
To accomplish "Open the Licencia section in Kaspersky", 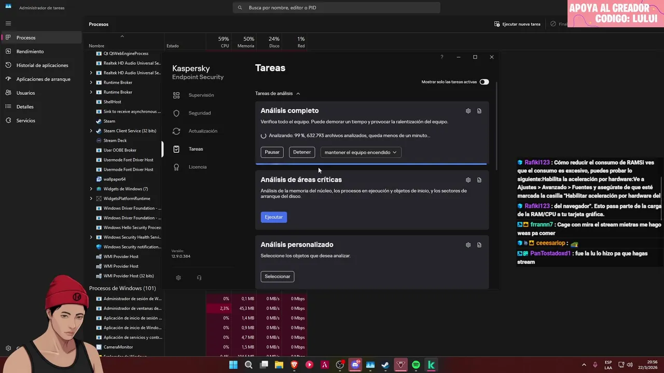I will coord(197,167).
